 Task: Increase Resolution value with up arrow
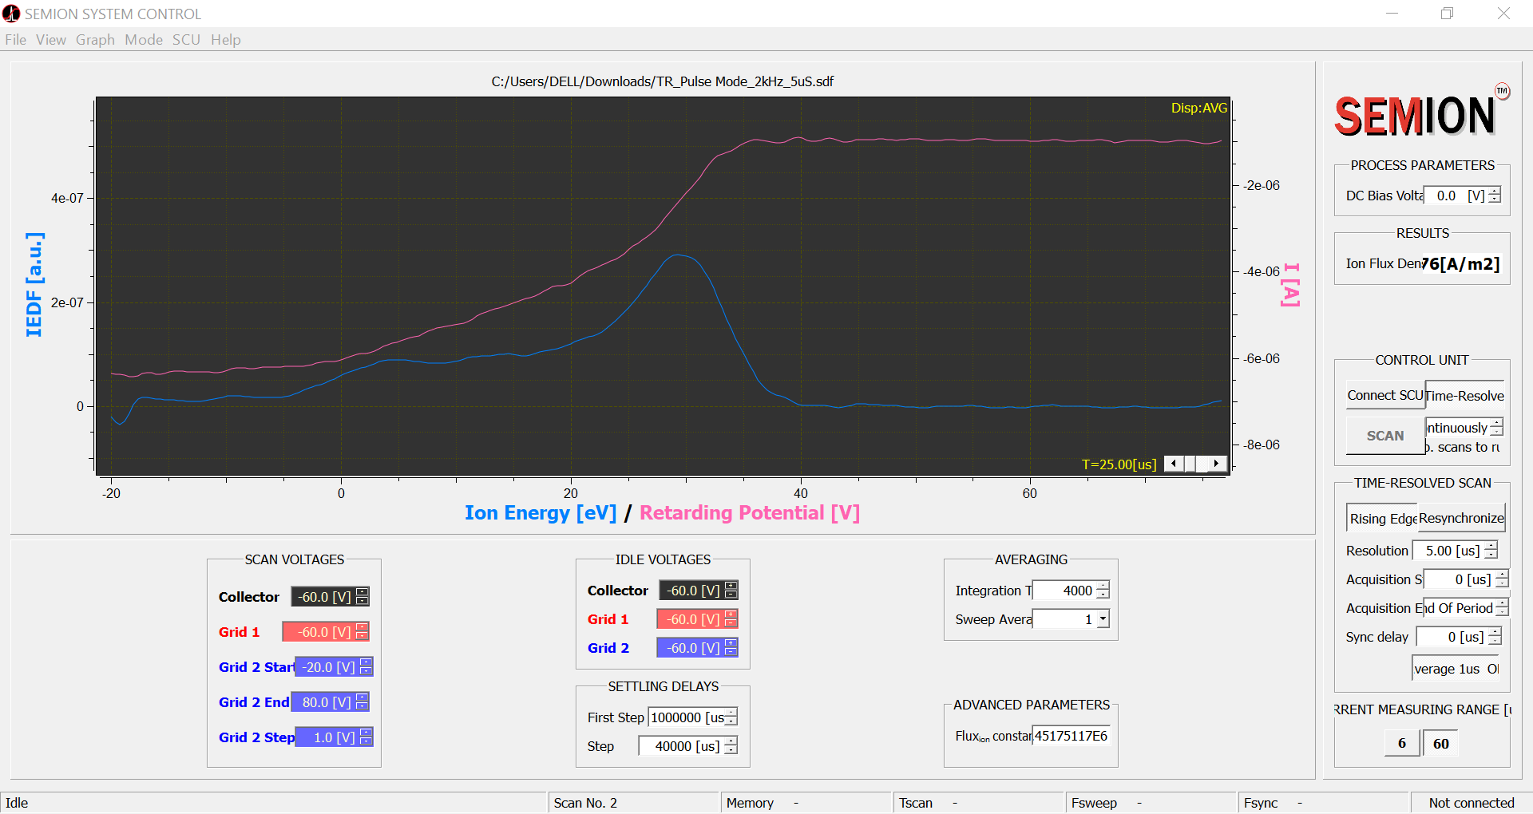1491,546
